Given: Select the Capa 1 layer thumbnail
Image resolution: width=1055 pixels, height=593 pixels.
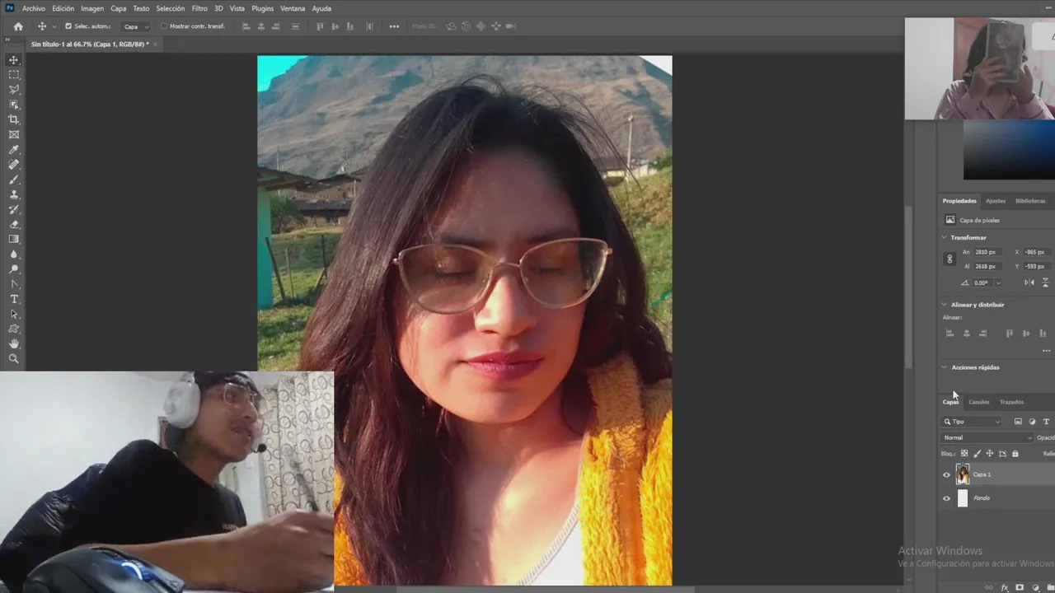Looking at the screenshot, I should [x=963, y=474].
